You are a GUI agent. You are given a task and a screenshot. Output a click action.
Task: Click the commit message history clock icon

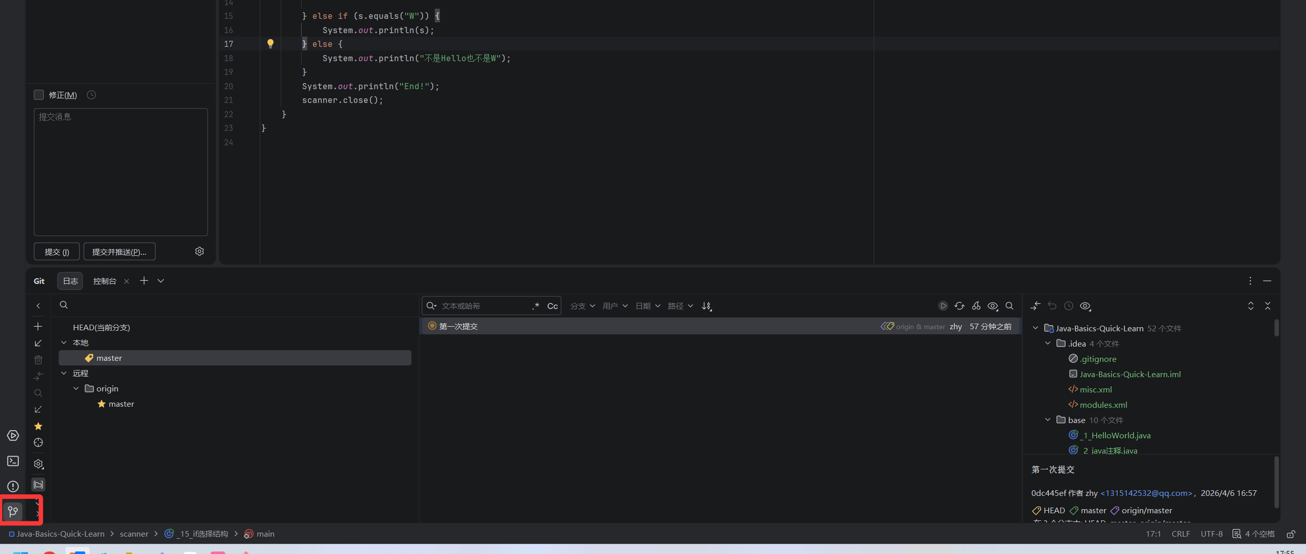click(x=91, y=95)
